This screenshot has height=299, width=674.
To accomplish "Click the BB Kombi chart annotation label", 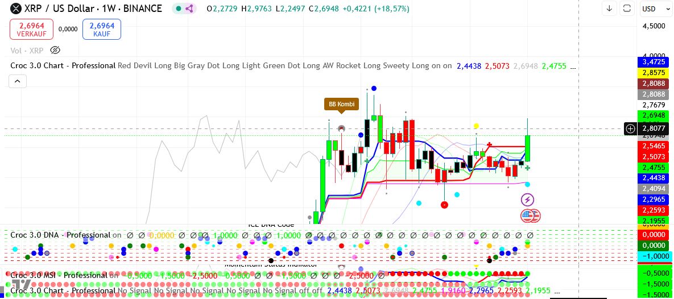I will 341,104.
